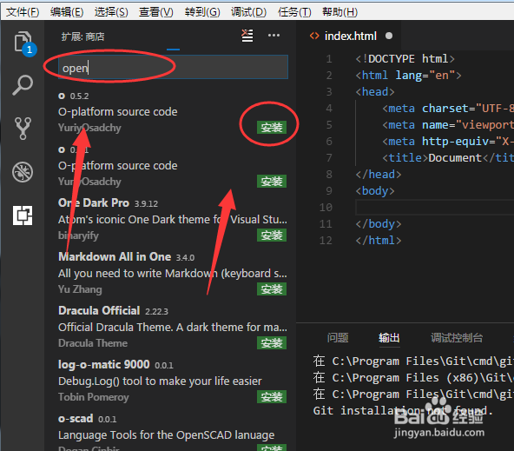
Task: Select the One Dark Pro extension title
Action: [94, 202]
